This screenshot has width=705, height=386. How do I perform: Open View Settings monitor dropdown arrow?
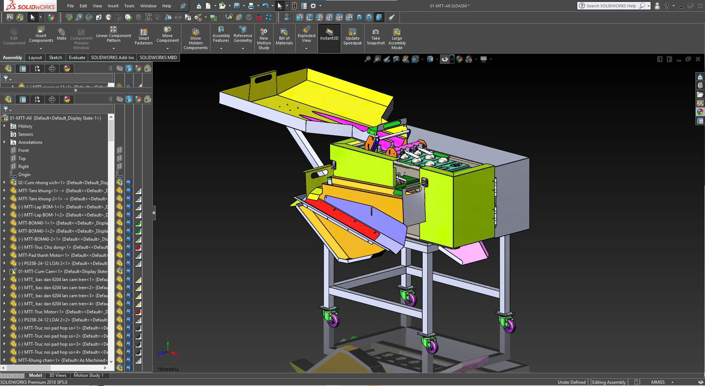[x=491, y=59]
